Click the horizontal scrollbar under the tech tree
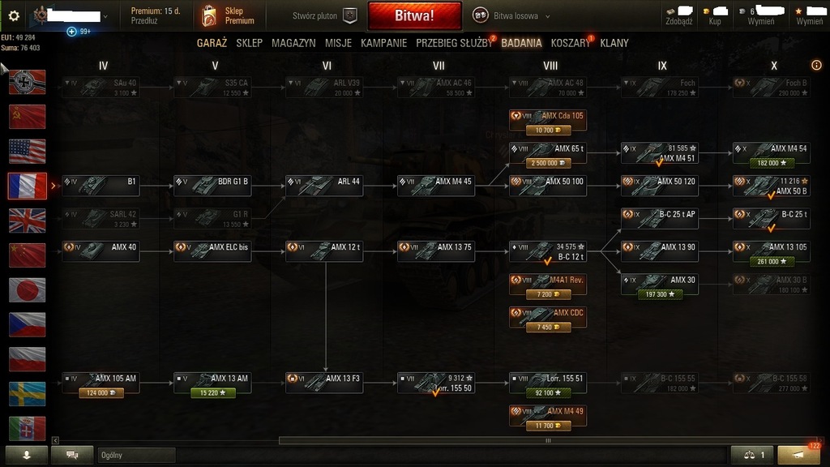Image resolution: width=830 pixels, height=467 pixels. (548, 440)
